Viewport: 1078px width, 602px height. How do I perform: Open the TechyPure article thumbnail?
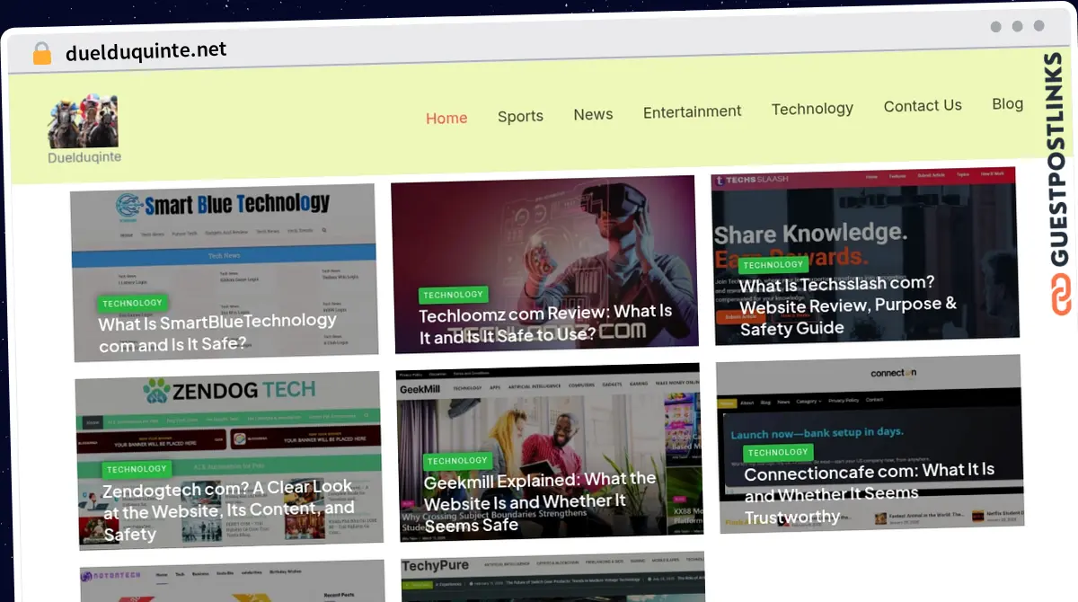(552, 578)
